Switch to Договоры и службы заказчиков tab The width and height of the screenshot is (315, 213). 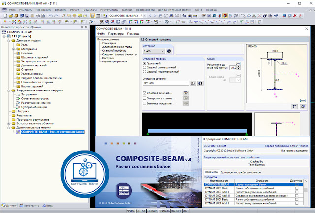(x=241, y=172)
